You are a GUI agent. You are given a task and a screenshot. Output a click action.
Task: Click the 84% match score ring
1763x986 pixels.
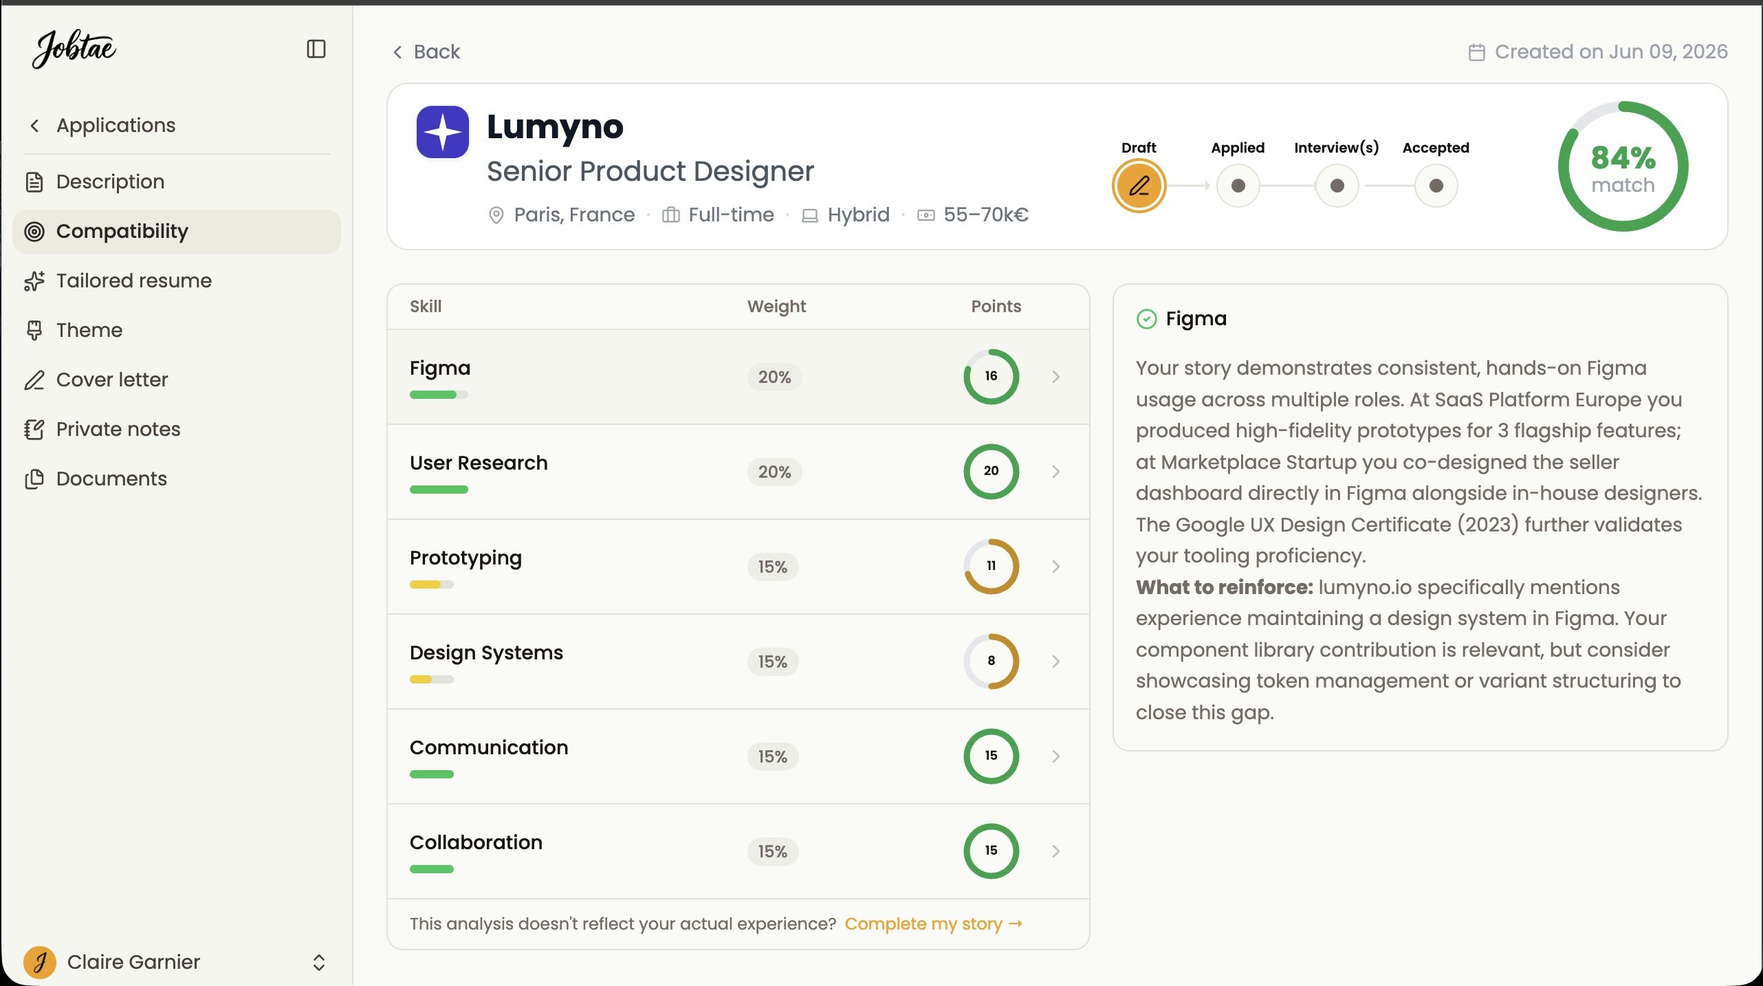(x=1623, y=167)
